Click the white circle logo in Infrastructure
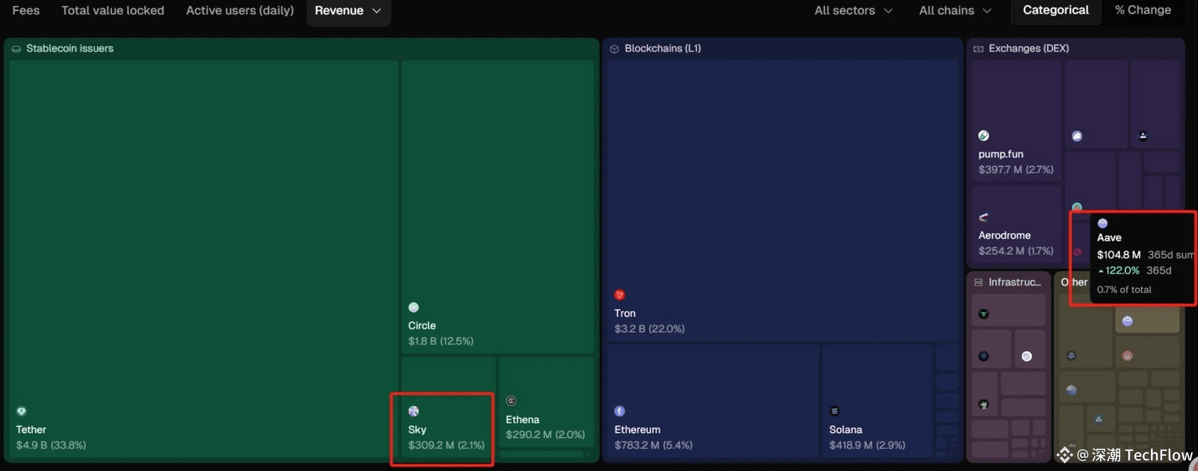This screenshot has width=1198, height=471. point(1026,356)
